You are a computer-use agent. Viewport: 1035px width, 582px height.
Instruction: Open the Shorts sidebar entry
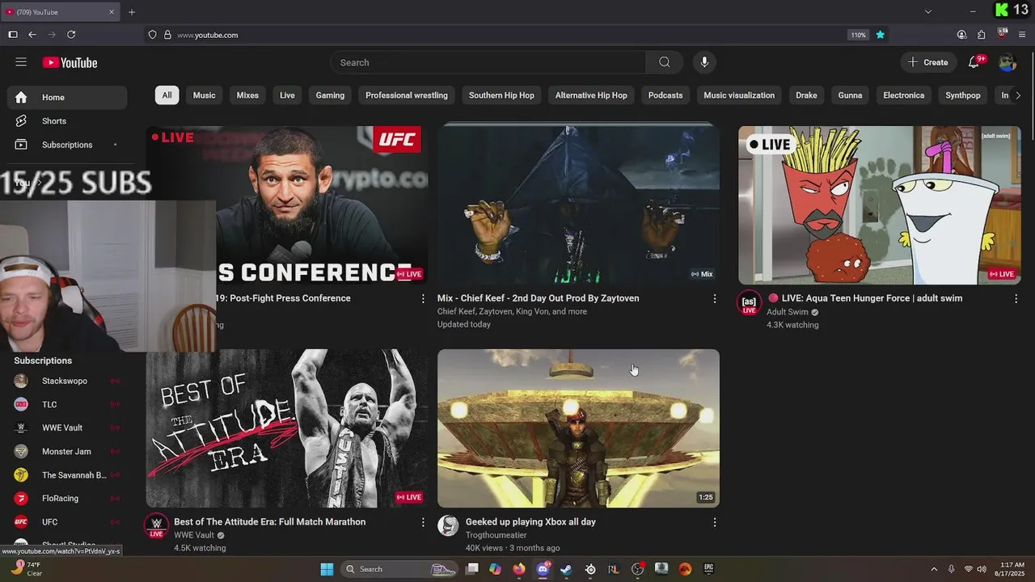pyautogui.click(x=67, y=121)
